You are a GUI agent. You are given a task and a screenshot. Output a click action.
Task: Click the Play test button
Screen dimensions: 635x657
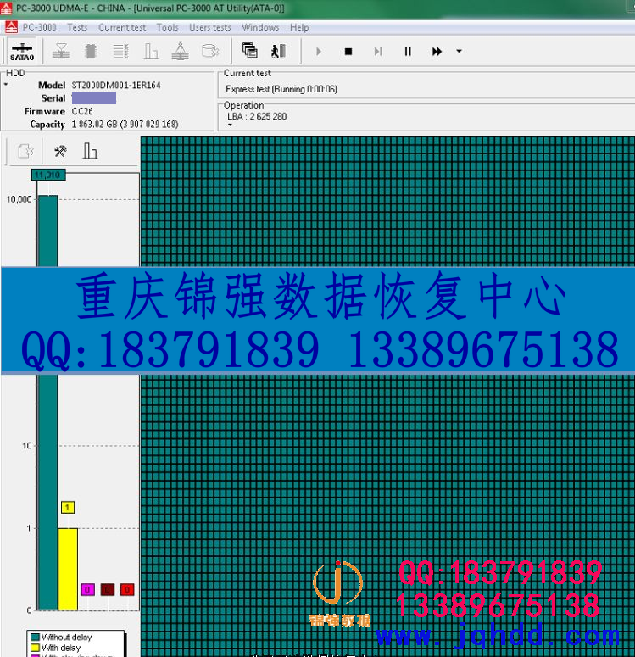click(x=319, y=52)
